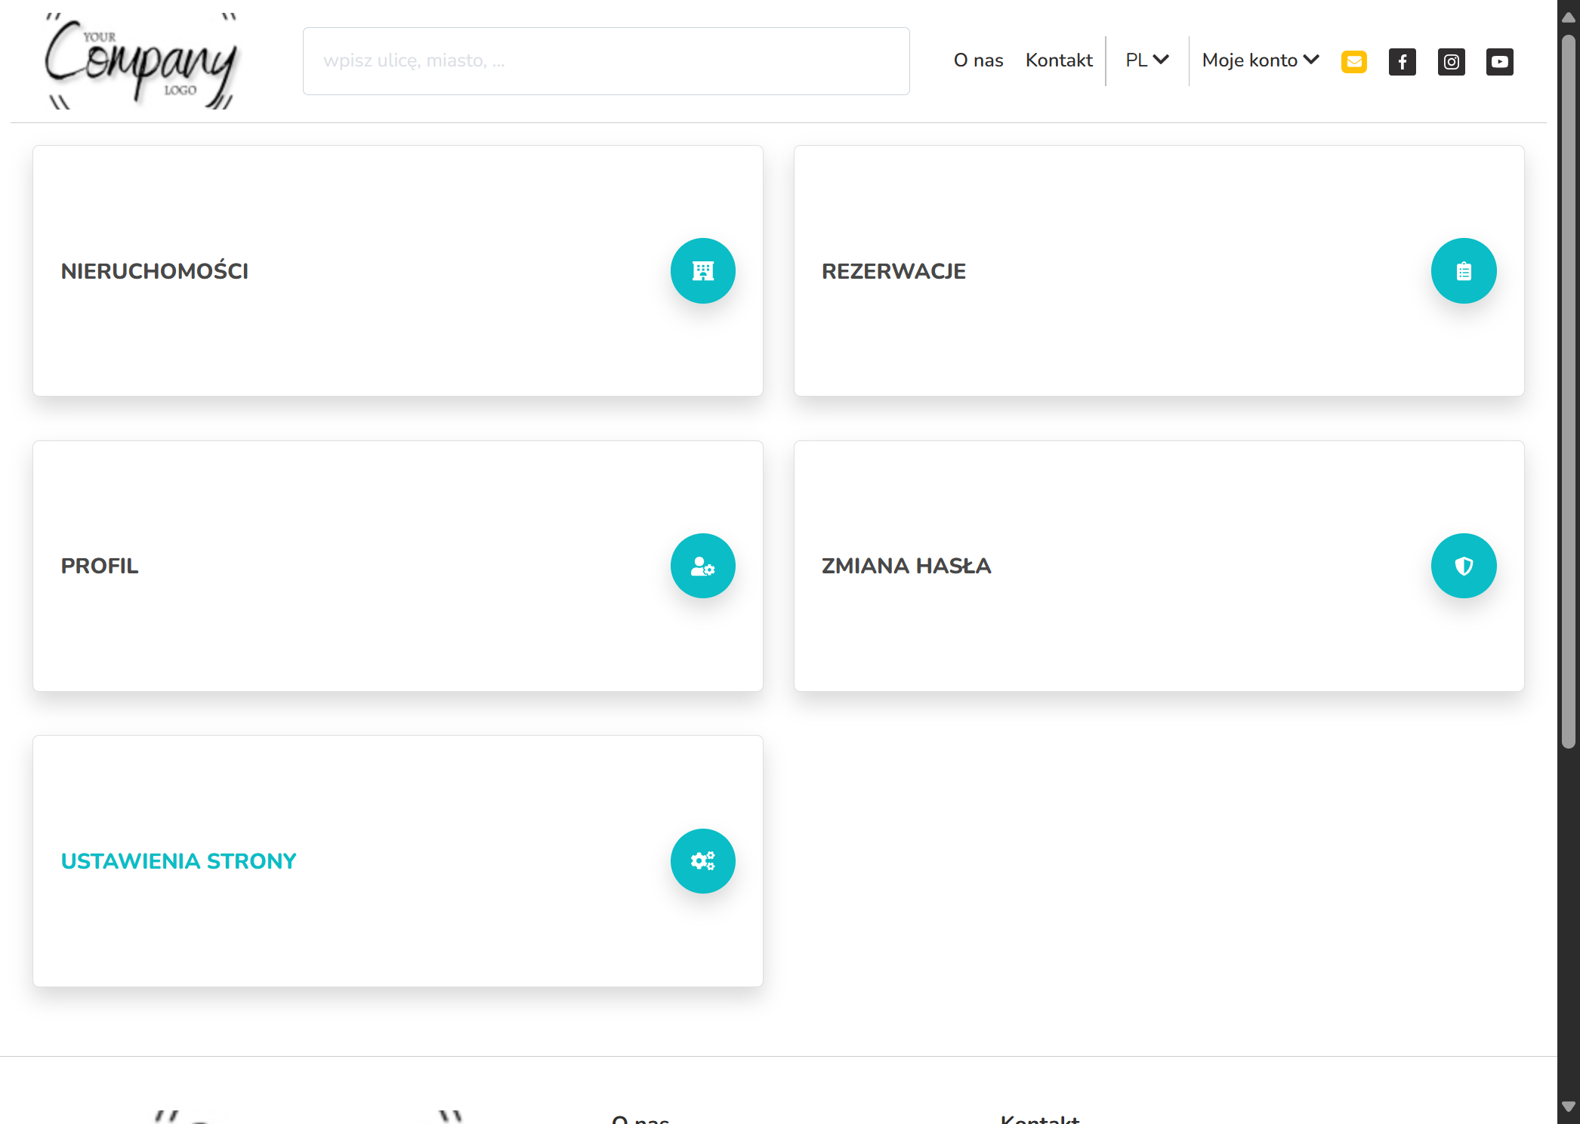
Task: Expand the PL language dropdown
Action: pyautogui.click(x=1146, y=60)
